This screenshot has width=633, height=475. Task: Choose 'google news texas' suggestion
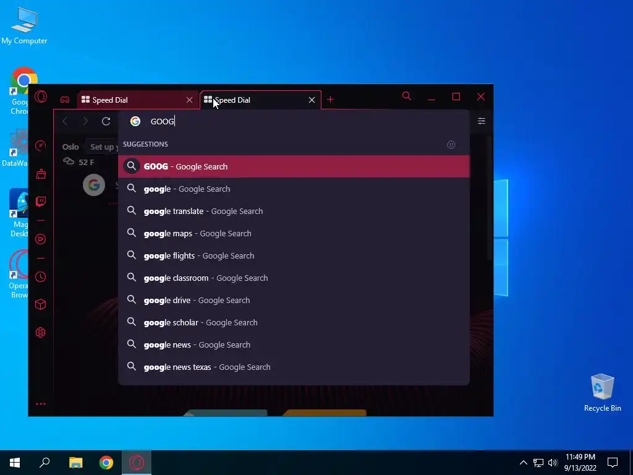click(x=294, y=367)
